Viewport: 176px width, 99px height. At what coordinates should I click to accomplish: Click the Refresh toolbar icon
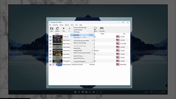[x=57, y=29]
